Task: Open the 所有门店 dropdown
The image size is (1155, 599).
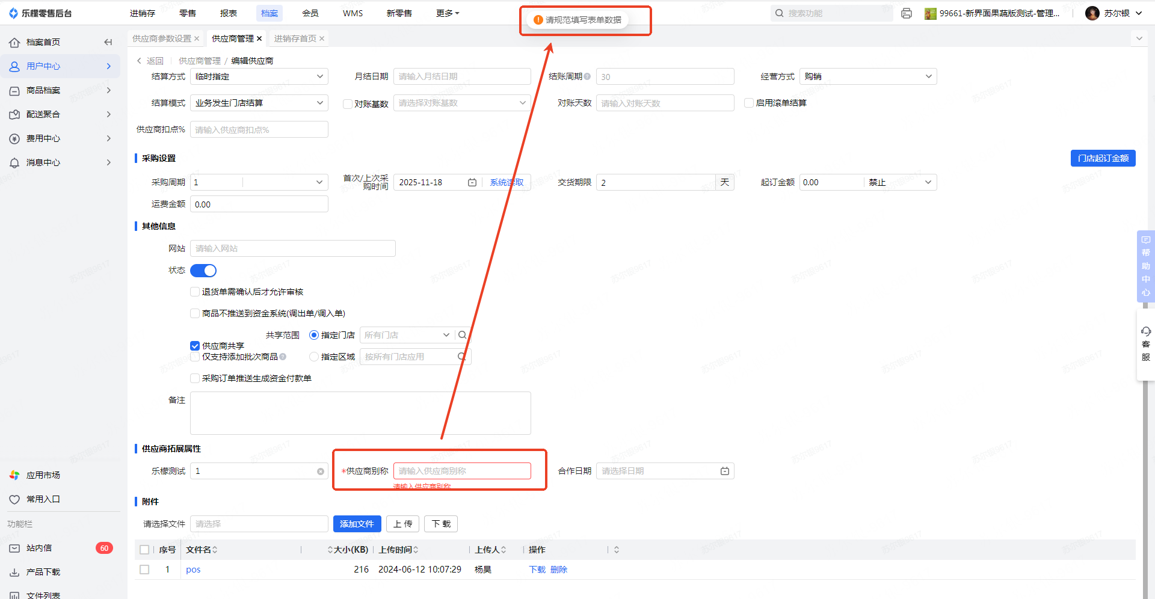Action: (407, 335)
